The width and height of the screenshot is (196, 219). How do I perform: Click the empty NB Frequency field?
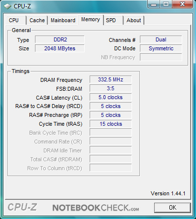(x=161, y=57)
